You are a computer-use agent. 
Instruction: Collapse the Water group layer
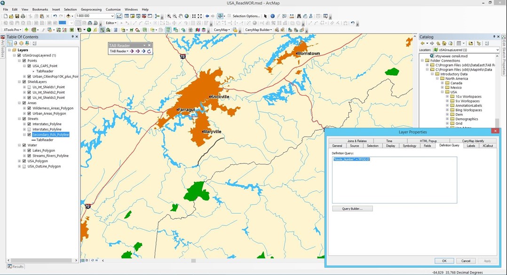19,145
